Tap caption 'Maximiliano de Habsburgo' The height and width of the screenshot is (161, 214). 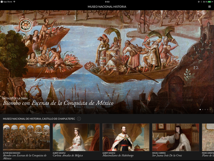[x=118, y=156]
